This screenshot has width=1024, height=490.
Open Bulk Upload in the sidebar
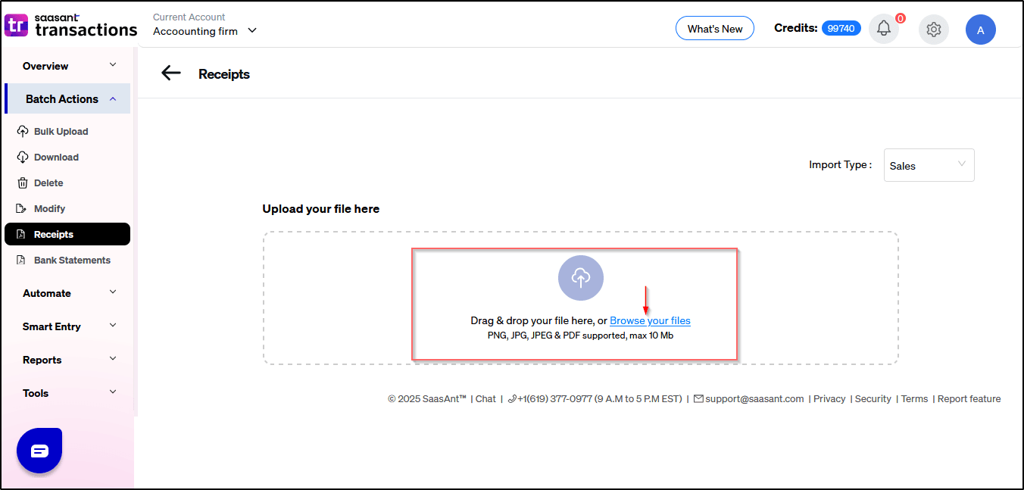click(x=61, y=132)
